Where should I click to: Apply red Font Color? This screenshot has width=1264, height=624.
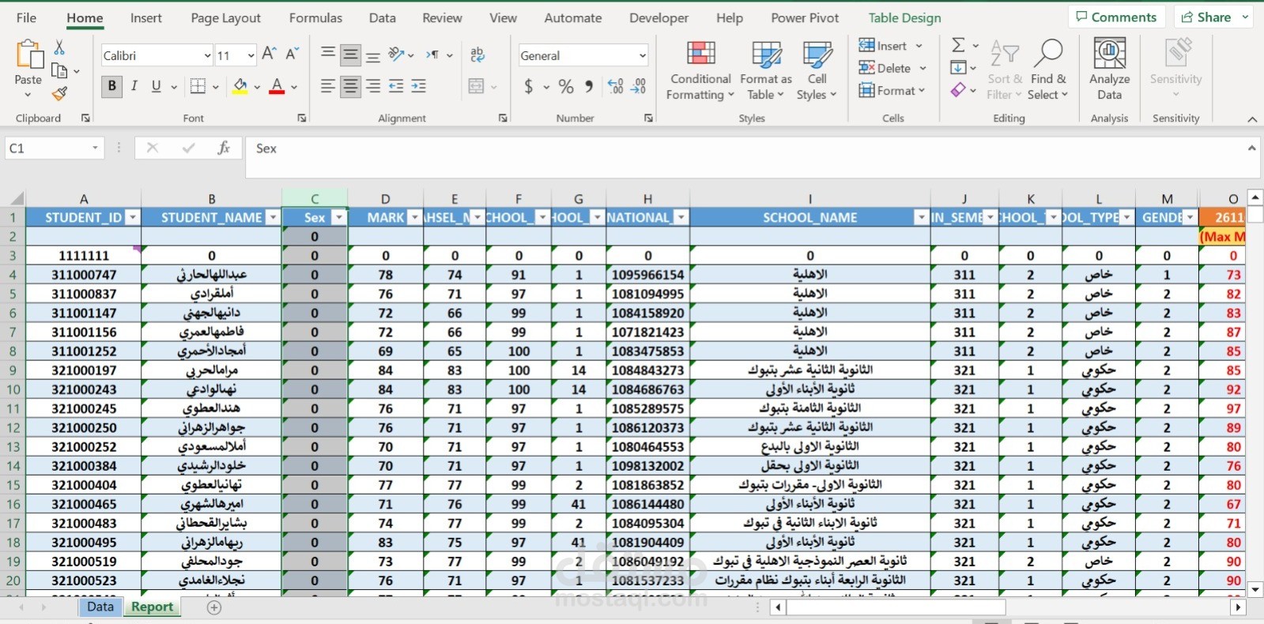click(277, 86)
